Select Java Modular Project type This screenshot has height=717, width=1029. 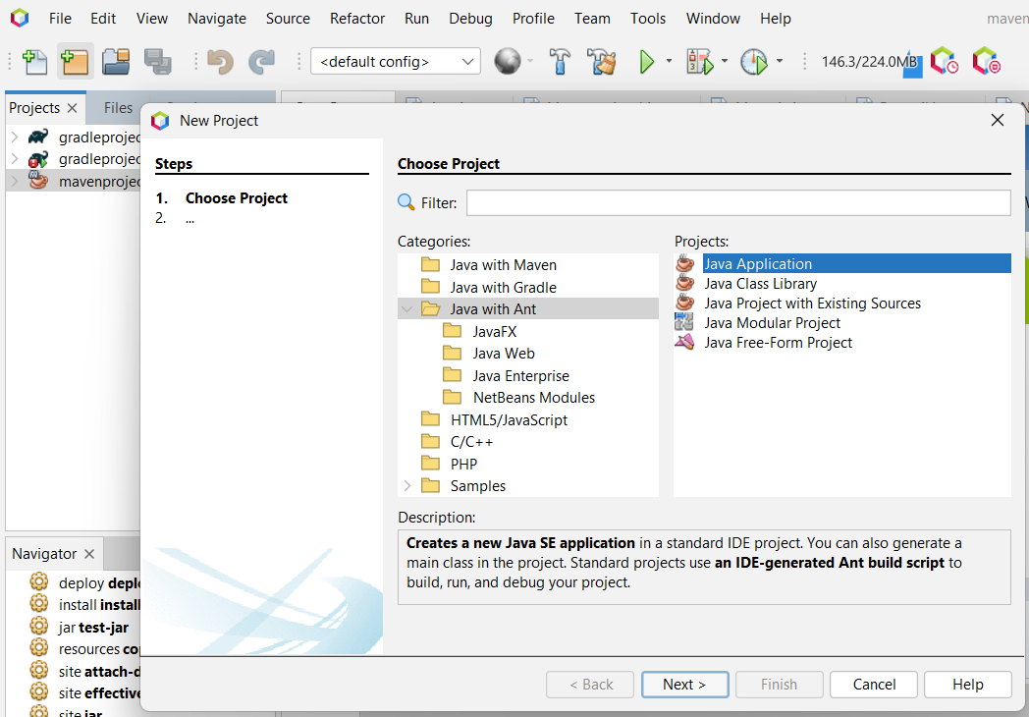773,323
